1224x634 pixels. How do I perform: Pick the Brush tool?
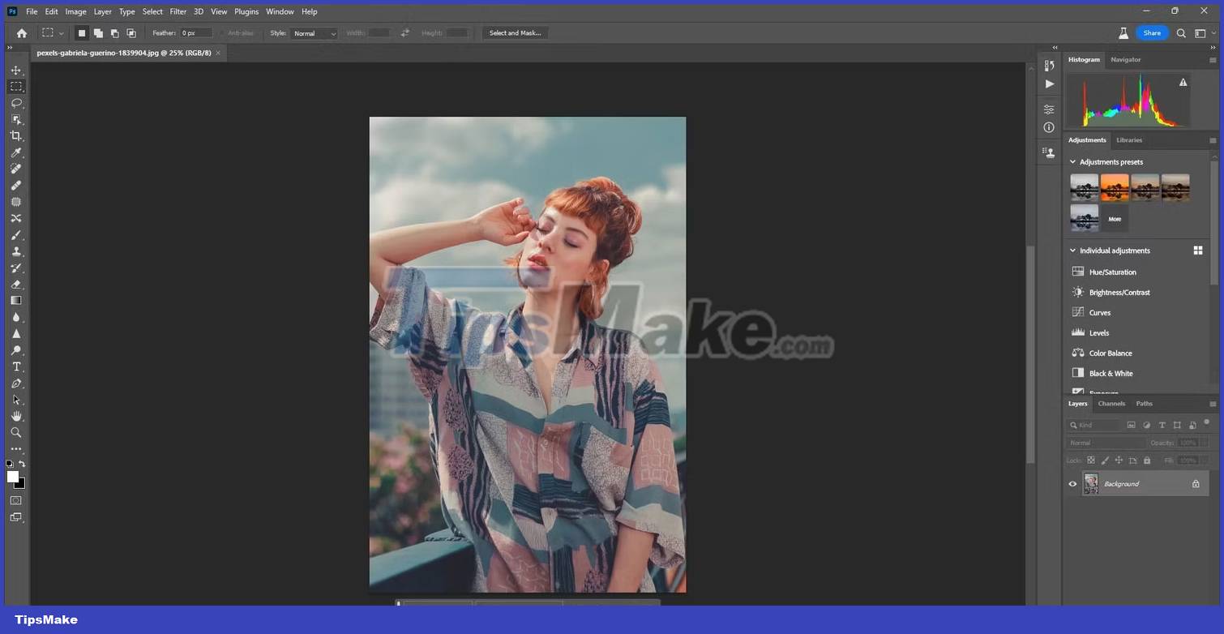[16, 235]
